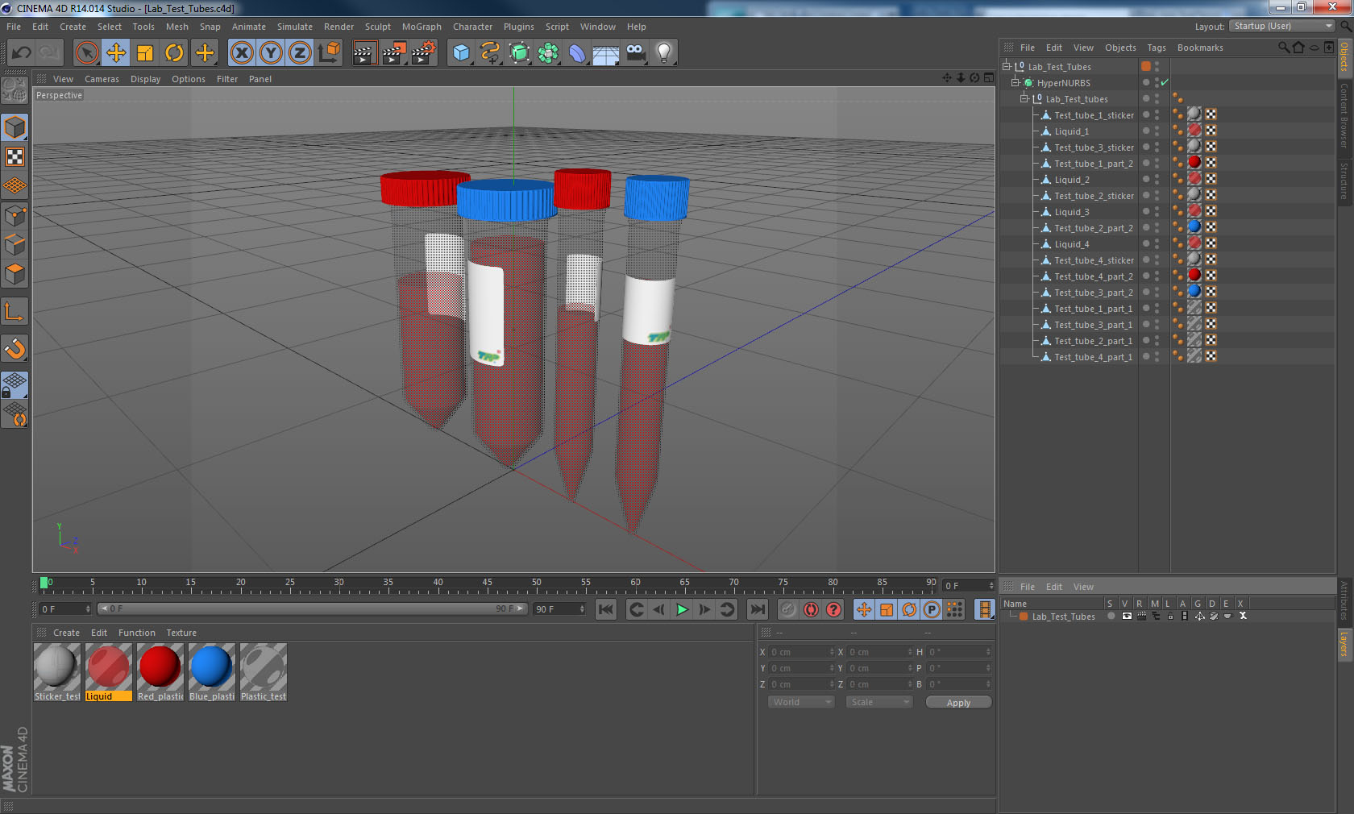Add a HyperNURBS generator
The width and height of the screenshot is (1354, 814).
click(519, 53)
